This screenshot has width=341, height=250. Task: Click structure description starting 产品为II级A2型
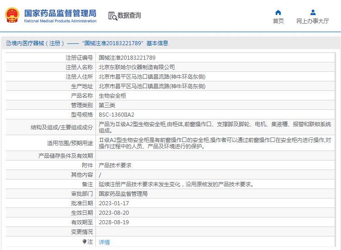pyautogui.click(x=215, y=127)
